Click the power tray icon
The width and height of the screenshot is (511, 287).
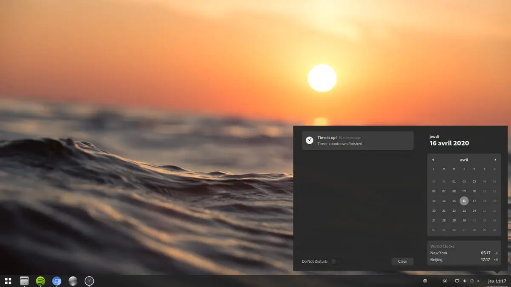[472, 281]
